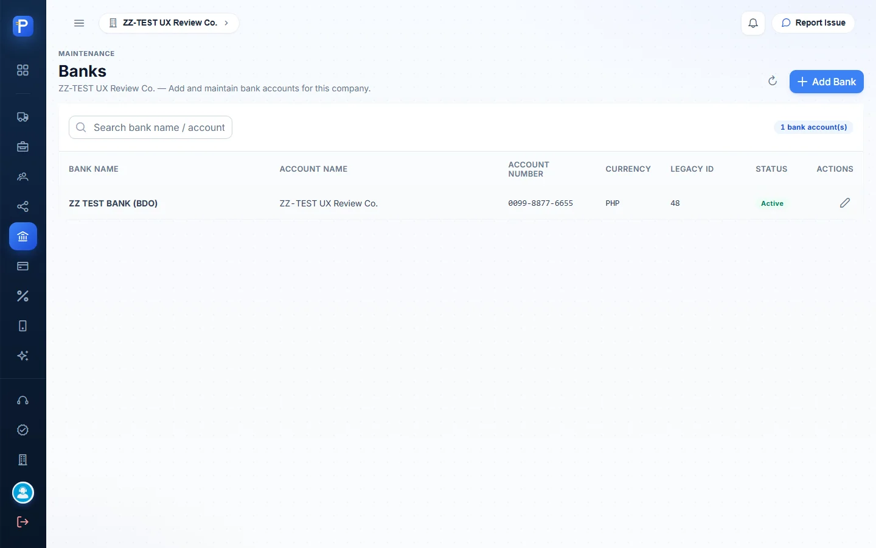Click the BANK NAME column header

click(x=94, y=169)
